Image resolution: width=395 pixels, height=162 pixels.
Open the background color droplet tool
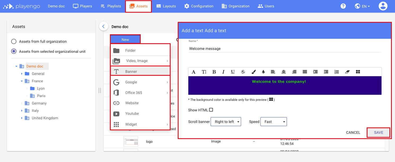263,72
